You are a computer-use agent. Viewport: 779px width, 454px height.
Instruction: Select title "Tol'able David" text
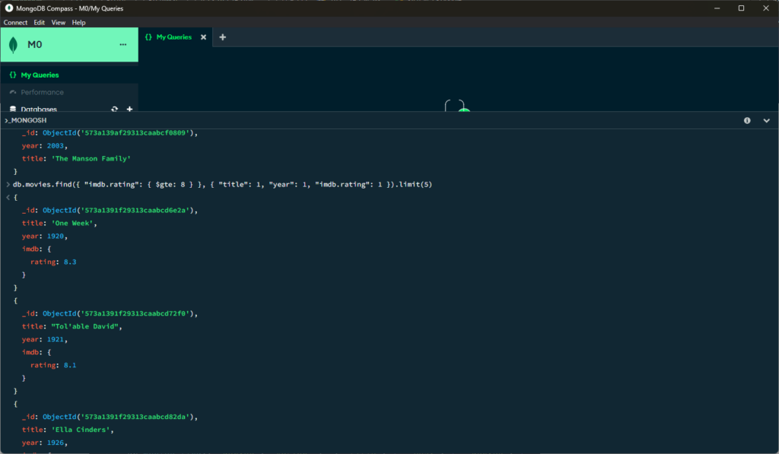coord(85,327)
